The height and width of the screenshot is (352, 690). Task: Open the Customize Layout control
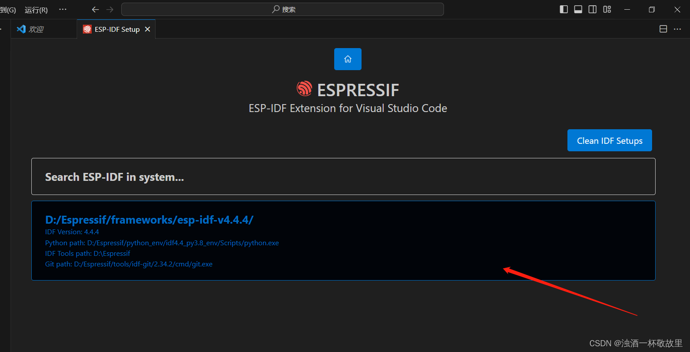pyautogui.click(x=607, y=9)
